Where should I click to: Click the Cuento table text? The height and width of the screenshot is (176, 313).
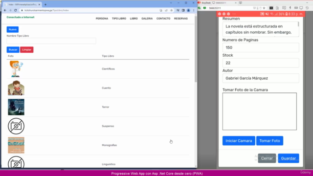106,88
